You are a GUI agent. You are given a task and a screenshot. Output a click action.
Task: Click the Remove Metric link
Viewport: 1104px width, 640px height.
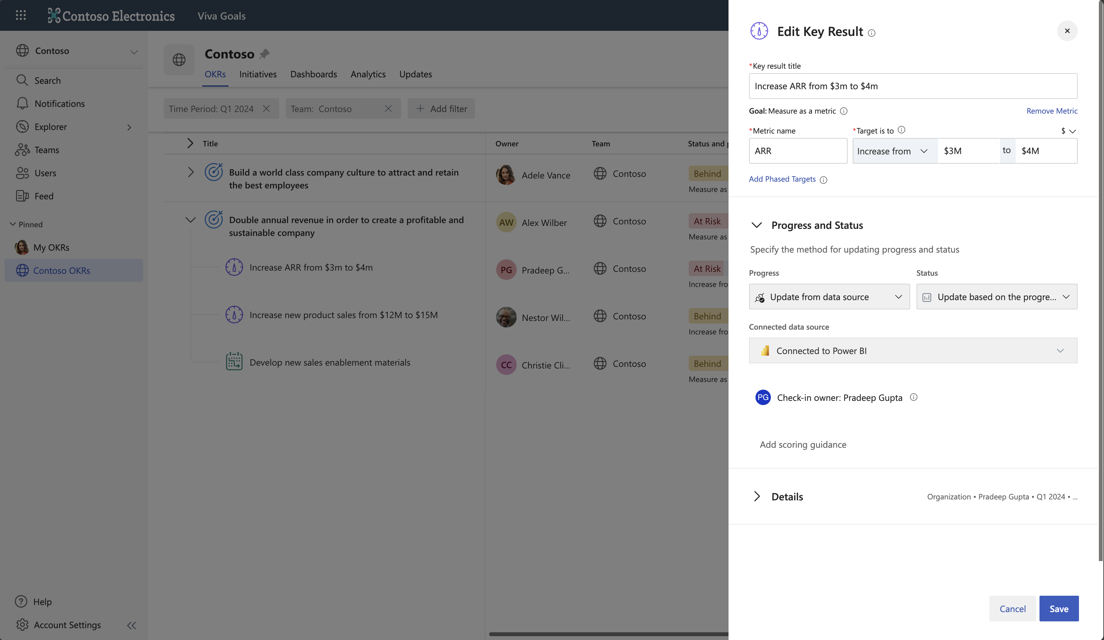[1051, 111]
